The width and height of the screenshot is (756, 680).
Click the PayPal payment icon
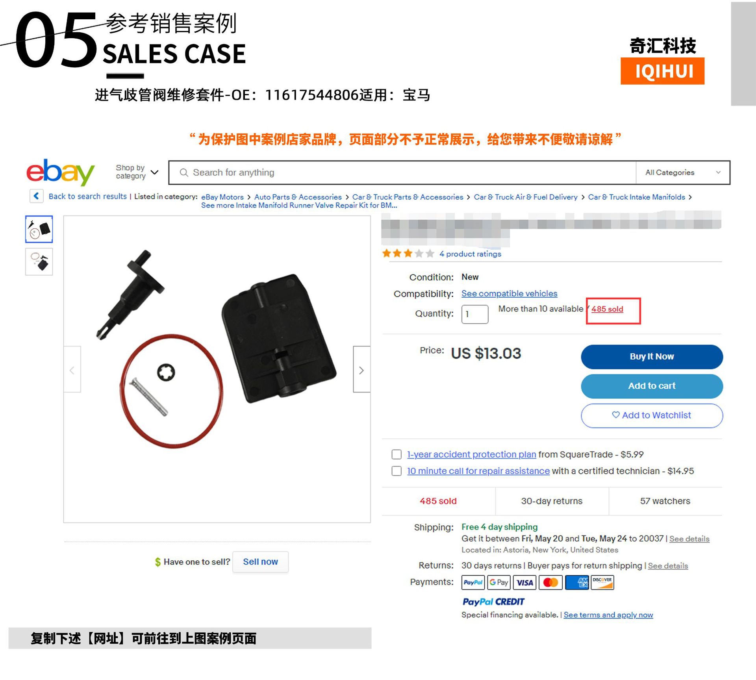(x=473, y=582)
